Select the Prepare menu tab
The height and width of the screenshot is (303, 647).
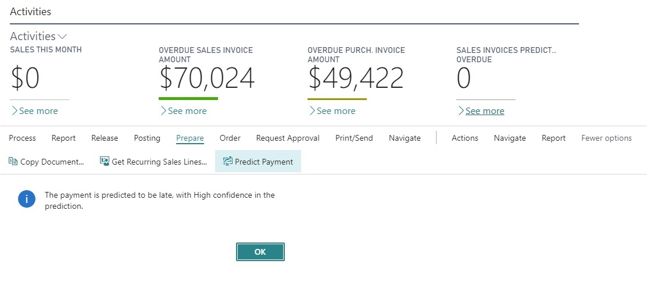(x=190, y=138)
